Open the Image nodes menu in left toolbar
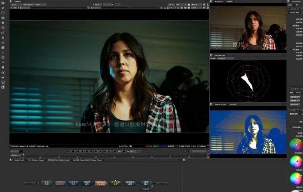 pyautogui.click(x=3, y=3)
